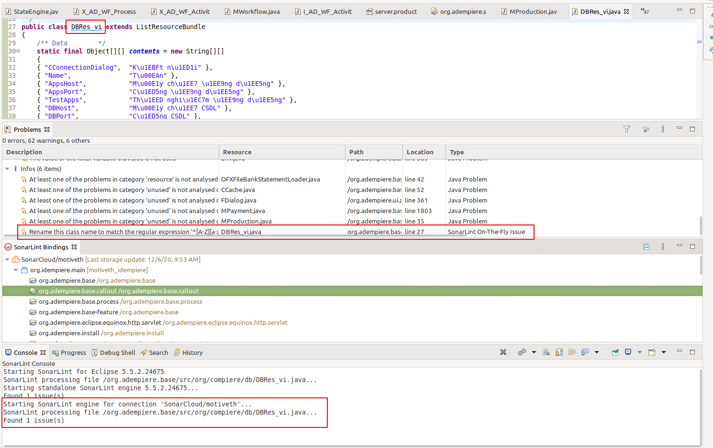Open SonarLint console gear settings
Screen dimensions: 713x448
[x=522, y=352]
